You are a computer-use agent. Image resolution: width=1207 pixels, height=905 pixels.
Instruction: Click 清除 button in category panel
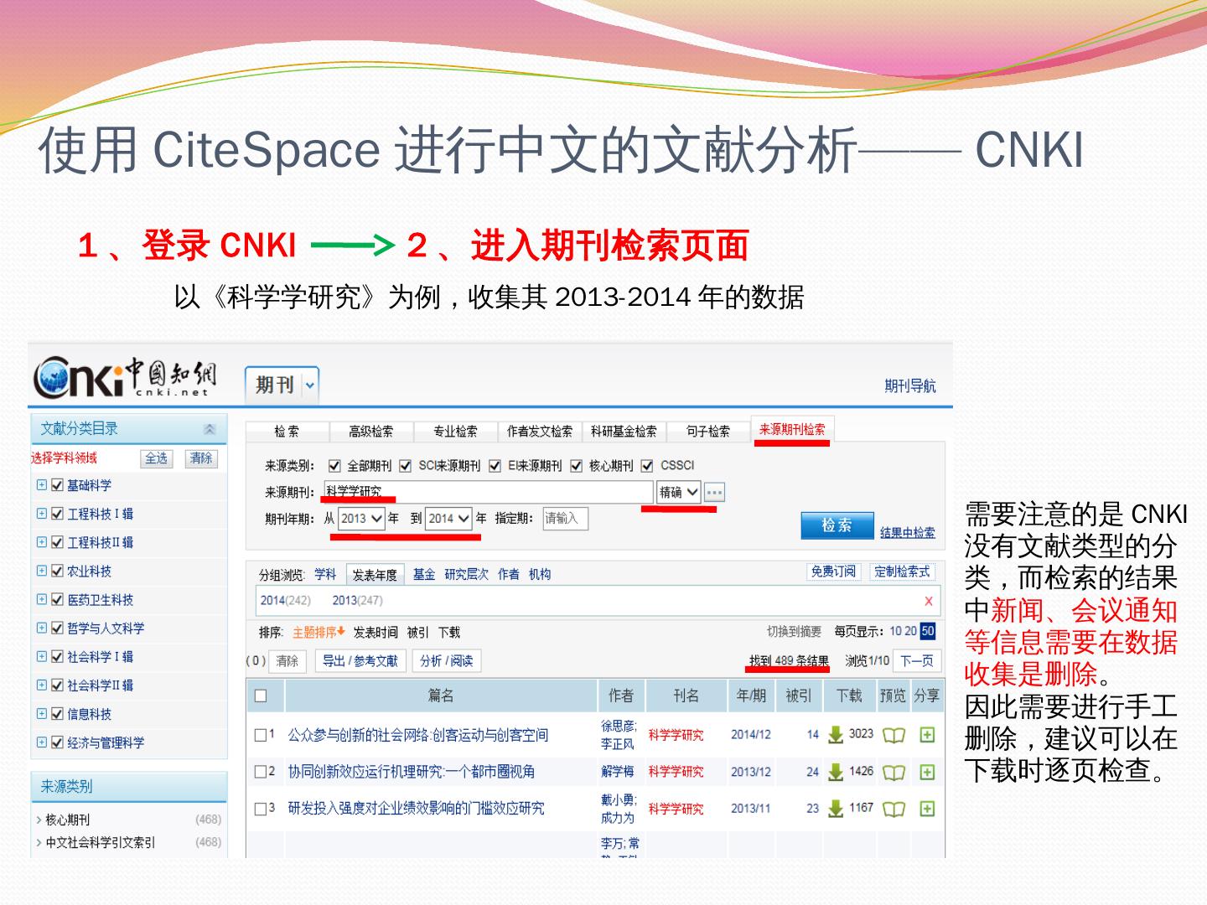[201, 458]
